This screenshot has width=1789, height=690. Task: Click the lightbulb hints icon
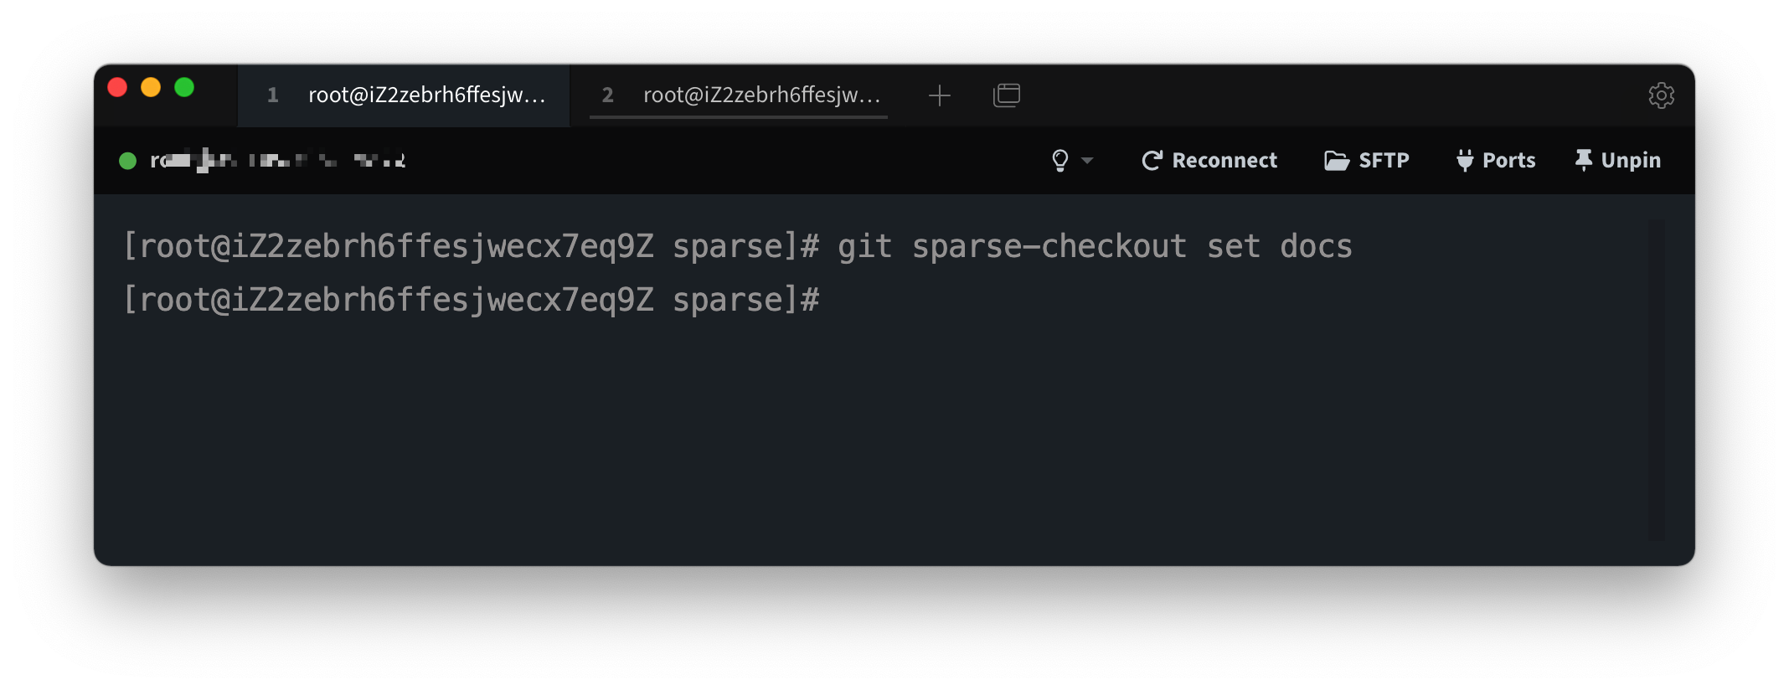click(x=1059, y=160)
